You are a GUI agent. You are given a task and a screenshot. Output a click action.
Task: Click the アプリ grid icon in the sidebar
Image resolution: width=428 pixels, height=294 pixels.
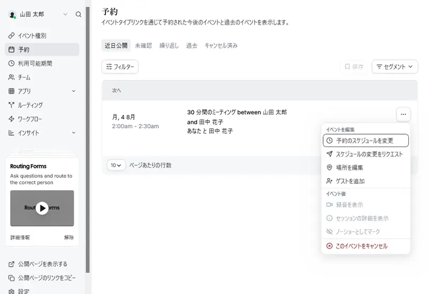(x=11, y=91)
